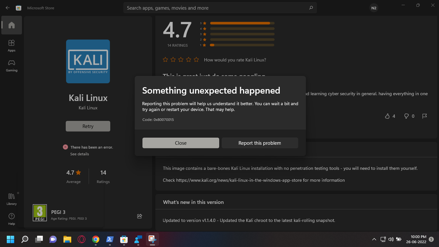Image resolution: width=439 pixels, height=247 pixels.
Task: Click the thumbs up on review
Action: [x=387, y=116]
